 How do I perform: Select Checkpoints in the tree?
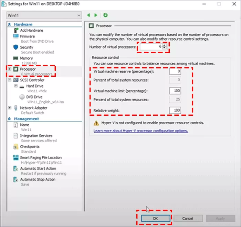coord(30,146)
